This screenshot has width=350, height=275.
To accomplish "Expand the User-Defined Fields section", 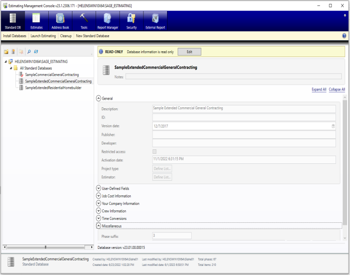I will tap(98, 188).
